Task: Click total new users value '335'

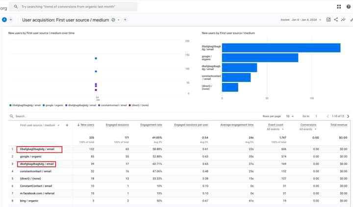Action: (92, 138)
